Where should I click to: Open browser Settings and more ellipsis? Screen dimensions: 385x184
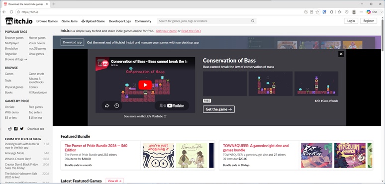point(361,12)
